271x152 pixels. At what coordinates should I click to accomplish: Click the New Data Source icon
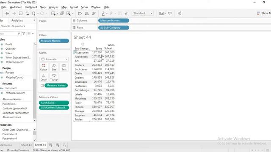(27, 14)
